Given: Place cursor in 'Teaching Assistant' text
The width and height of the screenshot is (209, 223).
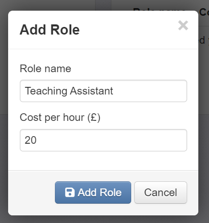Looking at the screenshot, I should (69, 91).
